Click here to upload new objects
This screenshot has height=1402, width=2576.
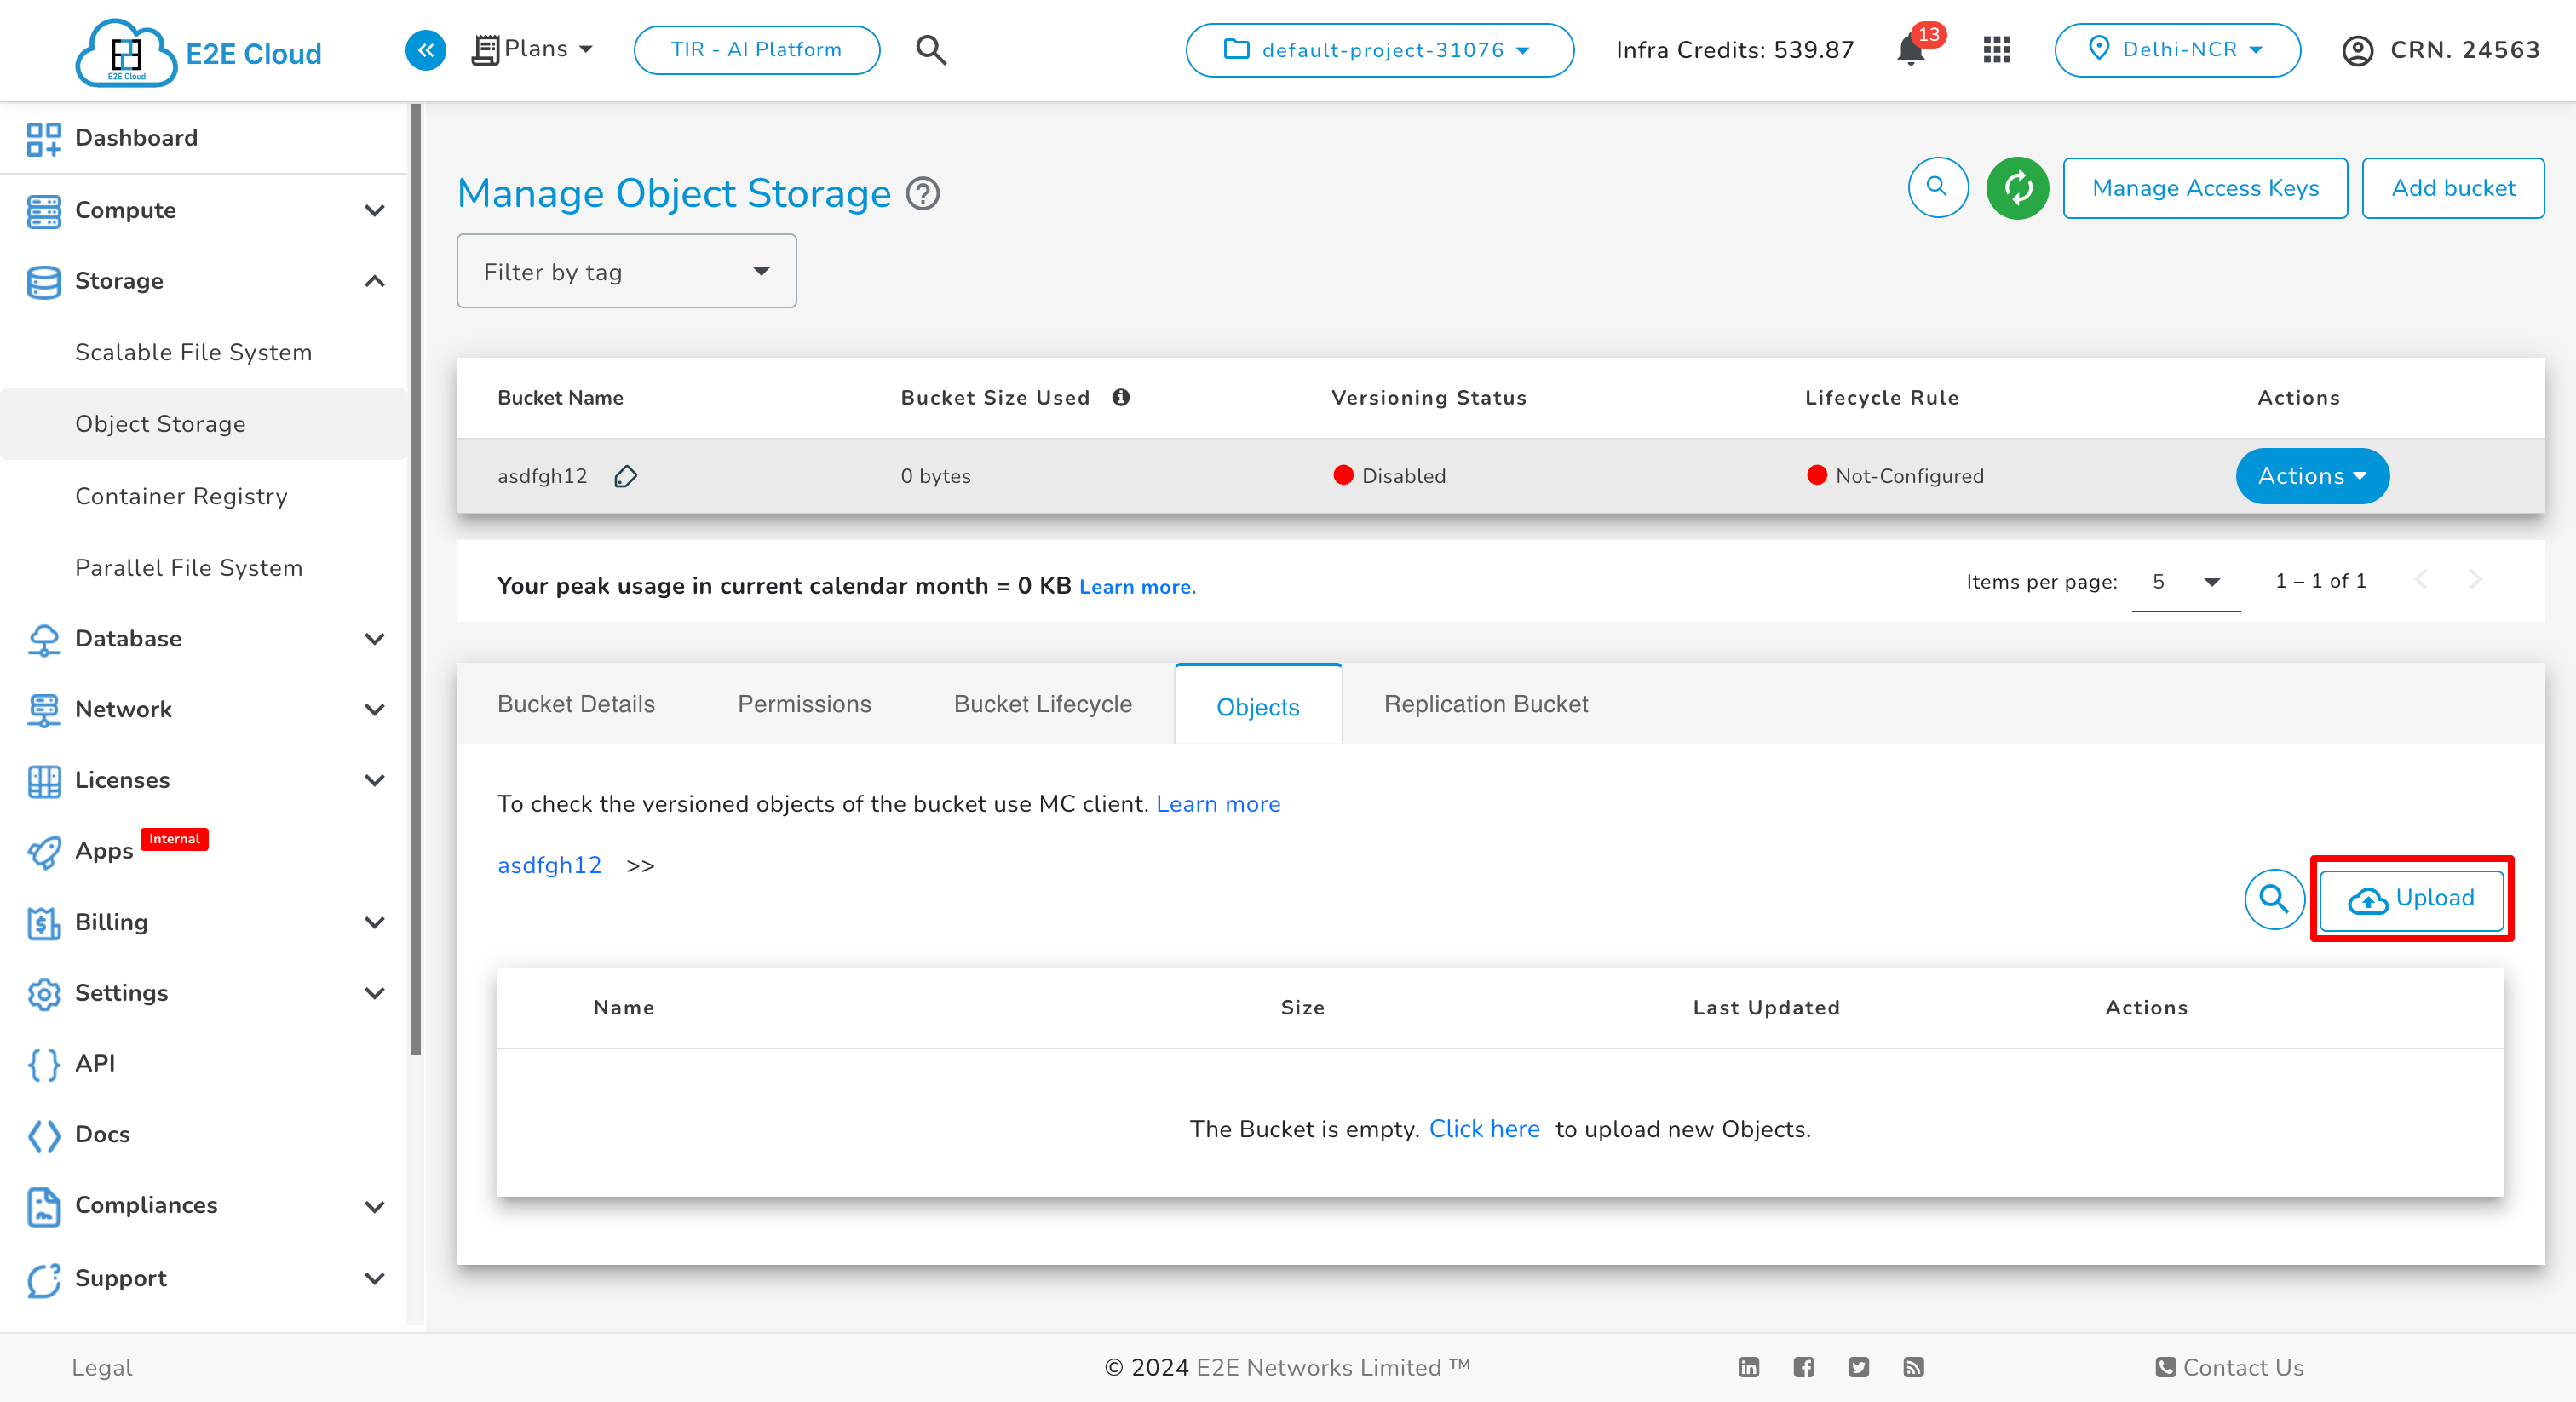pos(1484,1129)
